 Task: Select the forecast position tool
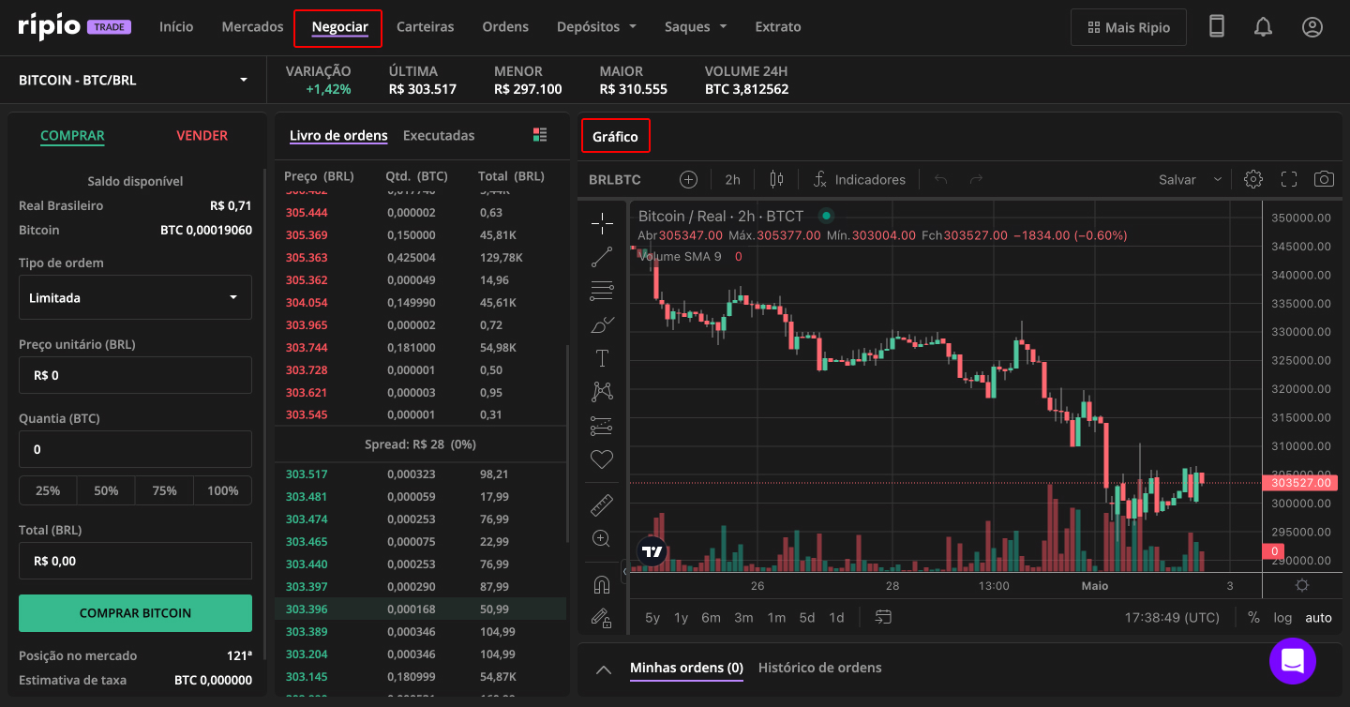pyautogui.click(x=602, y=426)
